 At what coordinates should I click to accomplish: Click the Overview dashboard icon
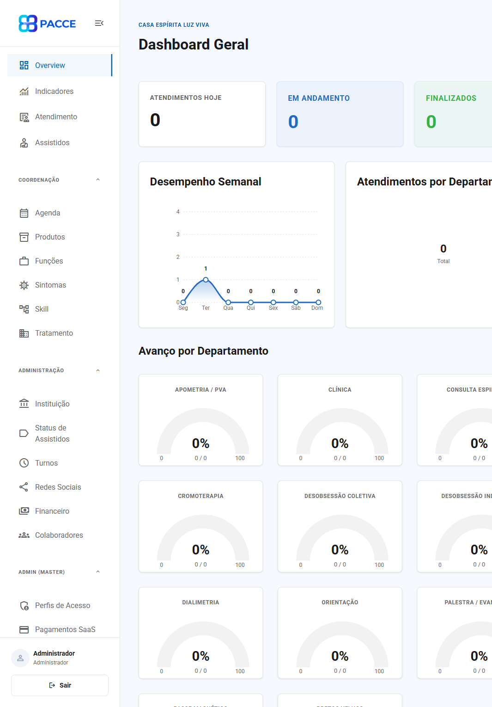[x=24, y=65]
